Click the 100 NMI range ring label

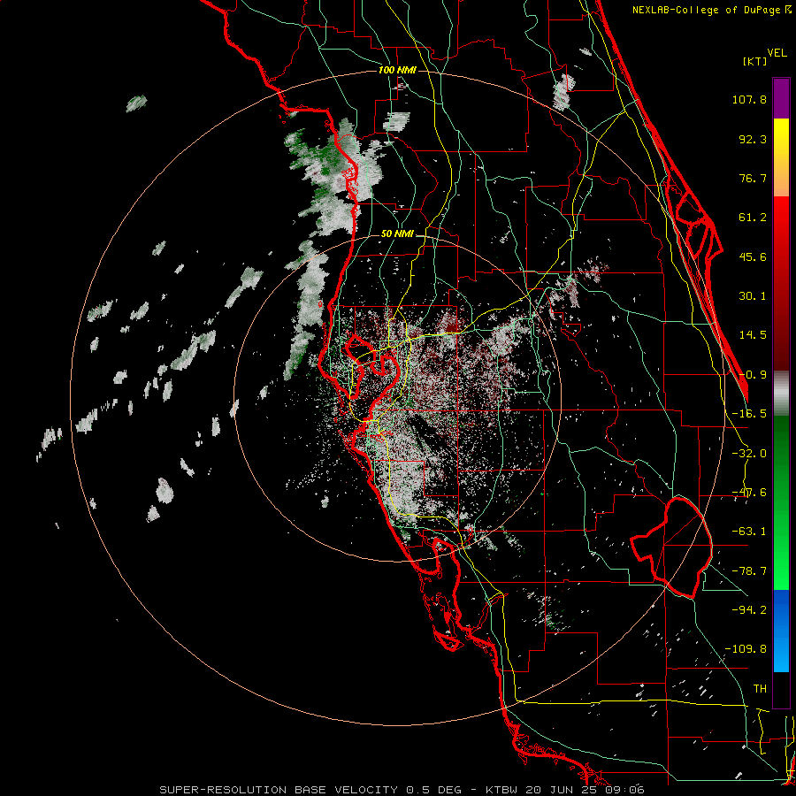click(397, 70)
